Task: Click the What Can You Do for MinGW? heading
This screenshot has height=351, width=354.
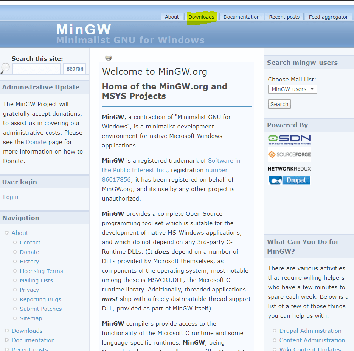Action: [303, 247]
